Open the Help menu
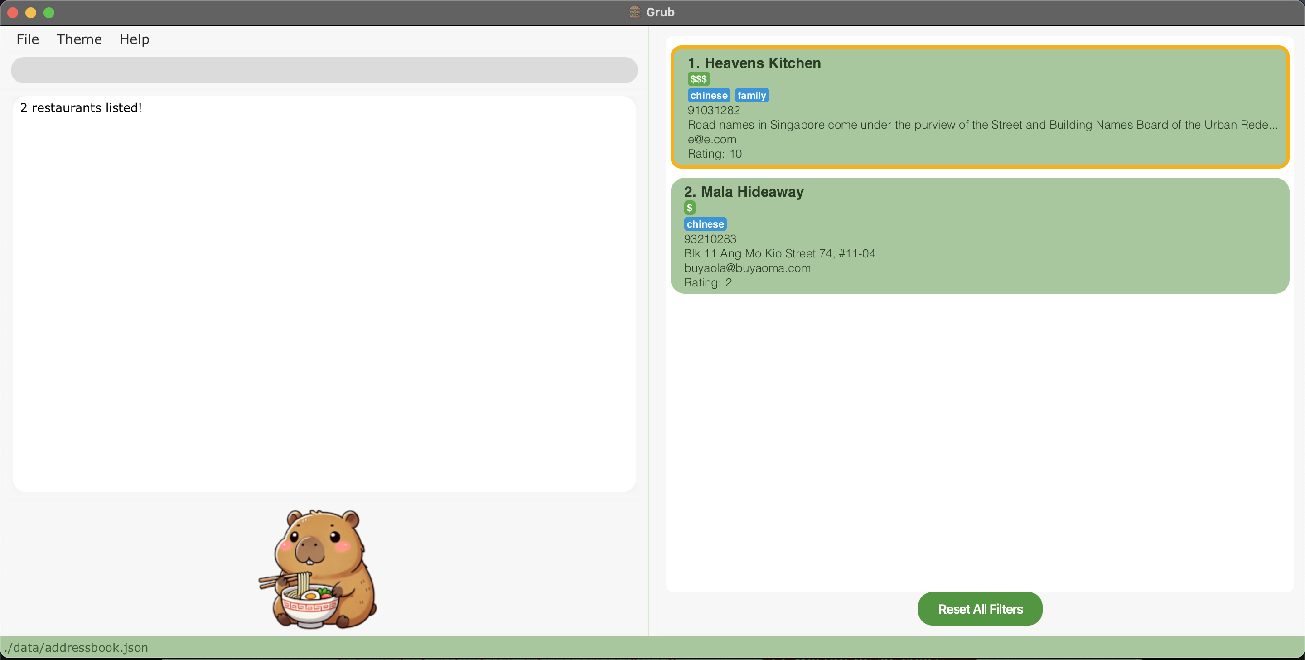Screen dimensions: 1305x660 click(x=134, y=39)
